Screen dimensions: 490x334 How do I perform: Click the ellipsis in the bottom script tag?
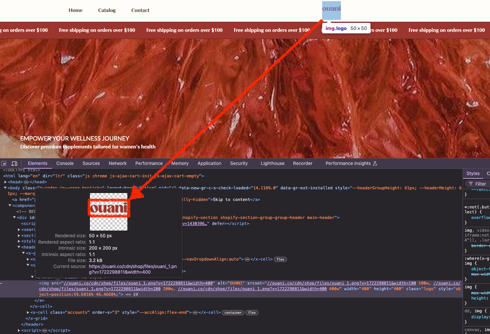pyautogui.click(x=44, y=331)
